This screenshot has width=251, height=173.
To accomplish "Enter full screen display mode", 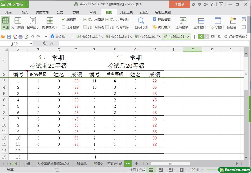I will [33, 23].
